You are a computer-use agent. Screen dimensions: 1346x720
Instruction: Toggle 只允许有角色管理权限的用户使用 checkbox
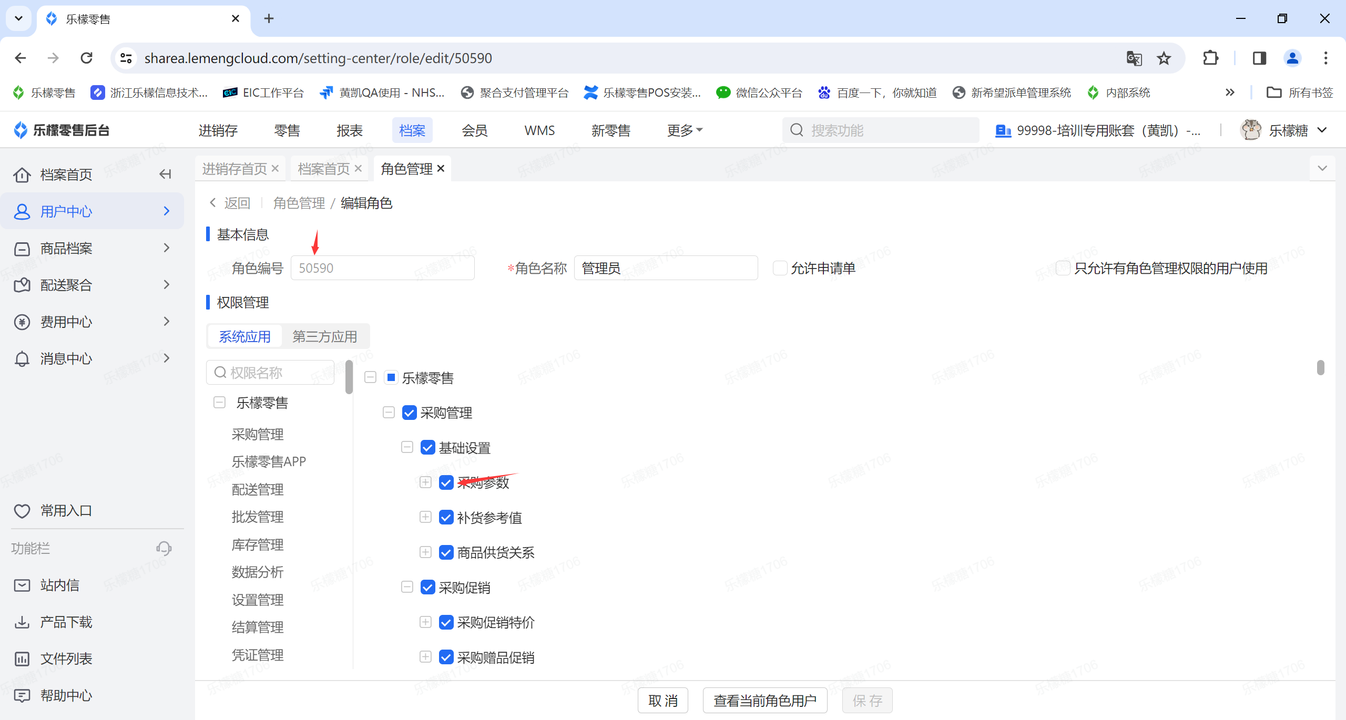(1063, 268)
